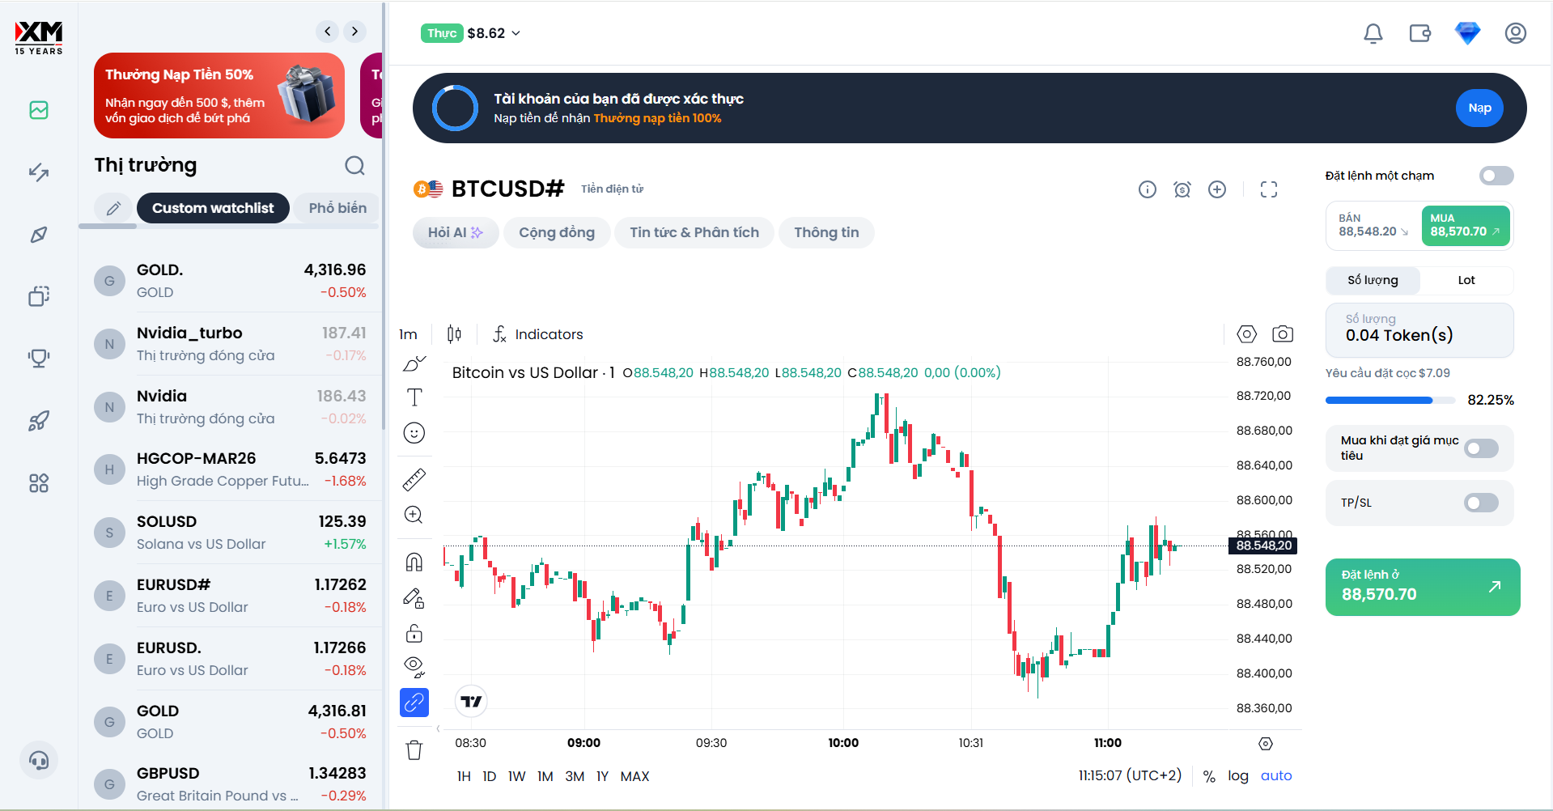1553x811 pixels.
Task: Toggle on Mua khi đạt giá mục tiêu
Action: 1482,448
